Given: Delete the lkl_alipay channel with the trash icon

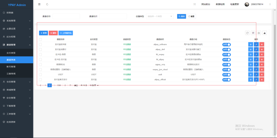Looking at the screenshot, I should point(262,59).
